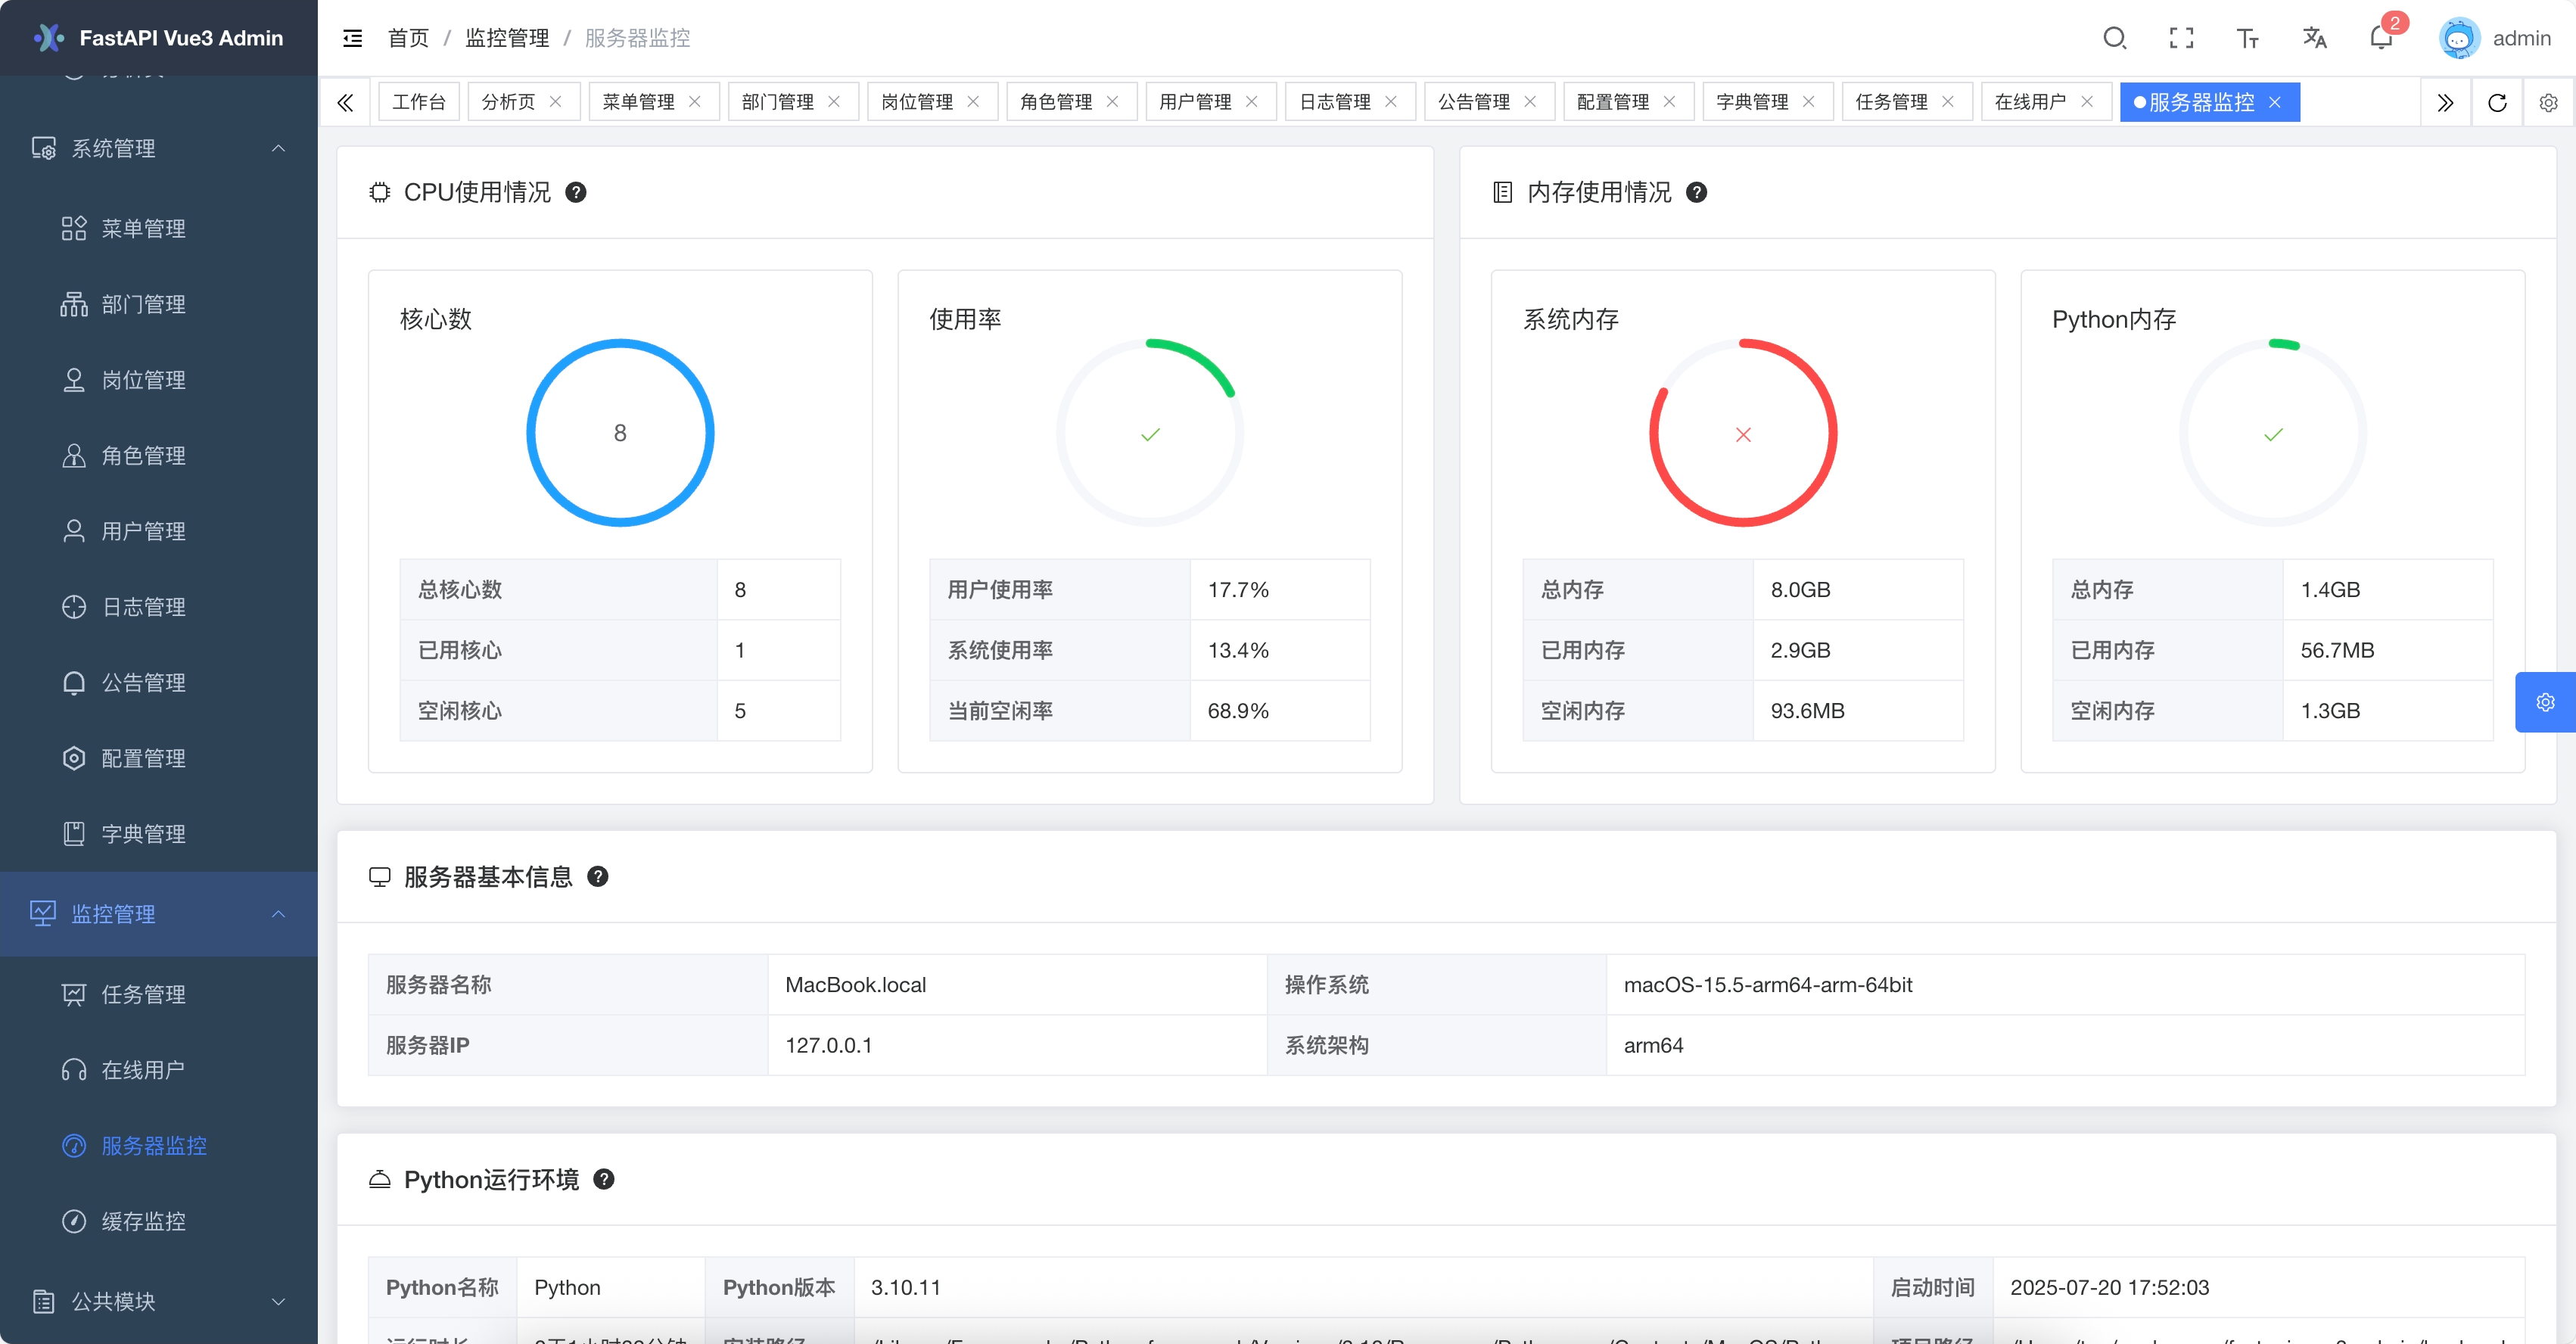This screenshot has height=1344, width=2576.
Task: Close the 日志管理 tab
Action: click(1391, 102)
